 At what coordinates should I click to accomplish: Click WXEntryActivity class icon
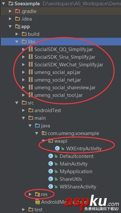[57, 149]
